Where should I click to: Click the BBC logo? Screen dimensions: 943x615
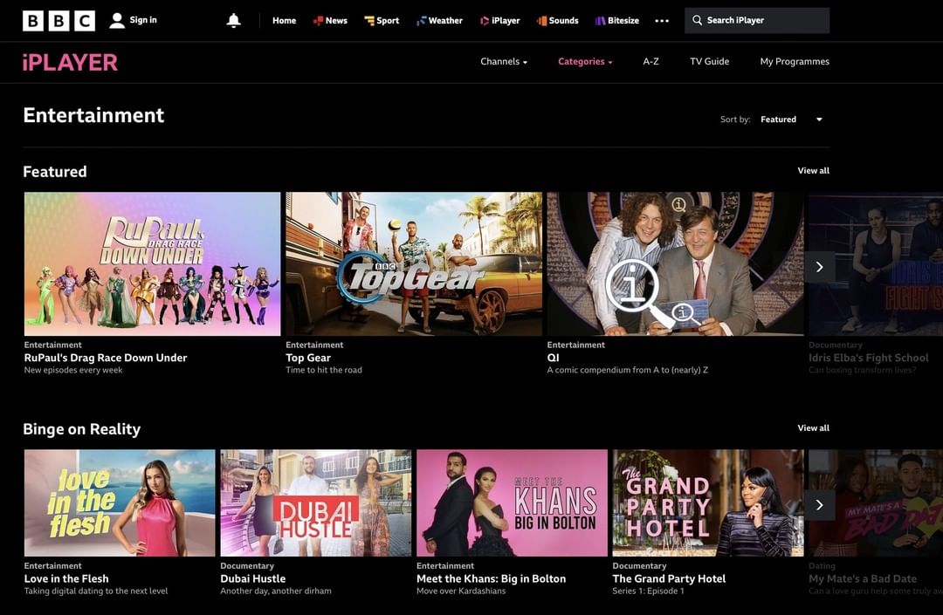(59, 21)
